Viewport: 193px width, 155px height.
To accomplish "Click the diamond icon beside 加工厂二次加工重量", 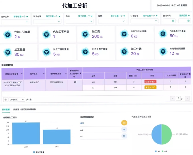I will coord(124,34).
